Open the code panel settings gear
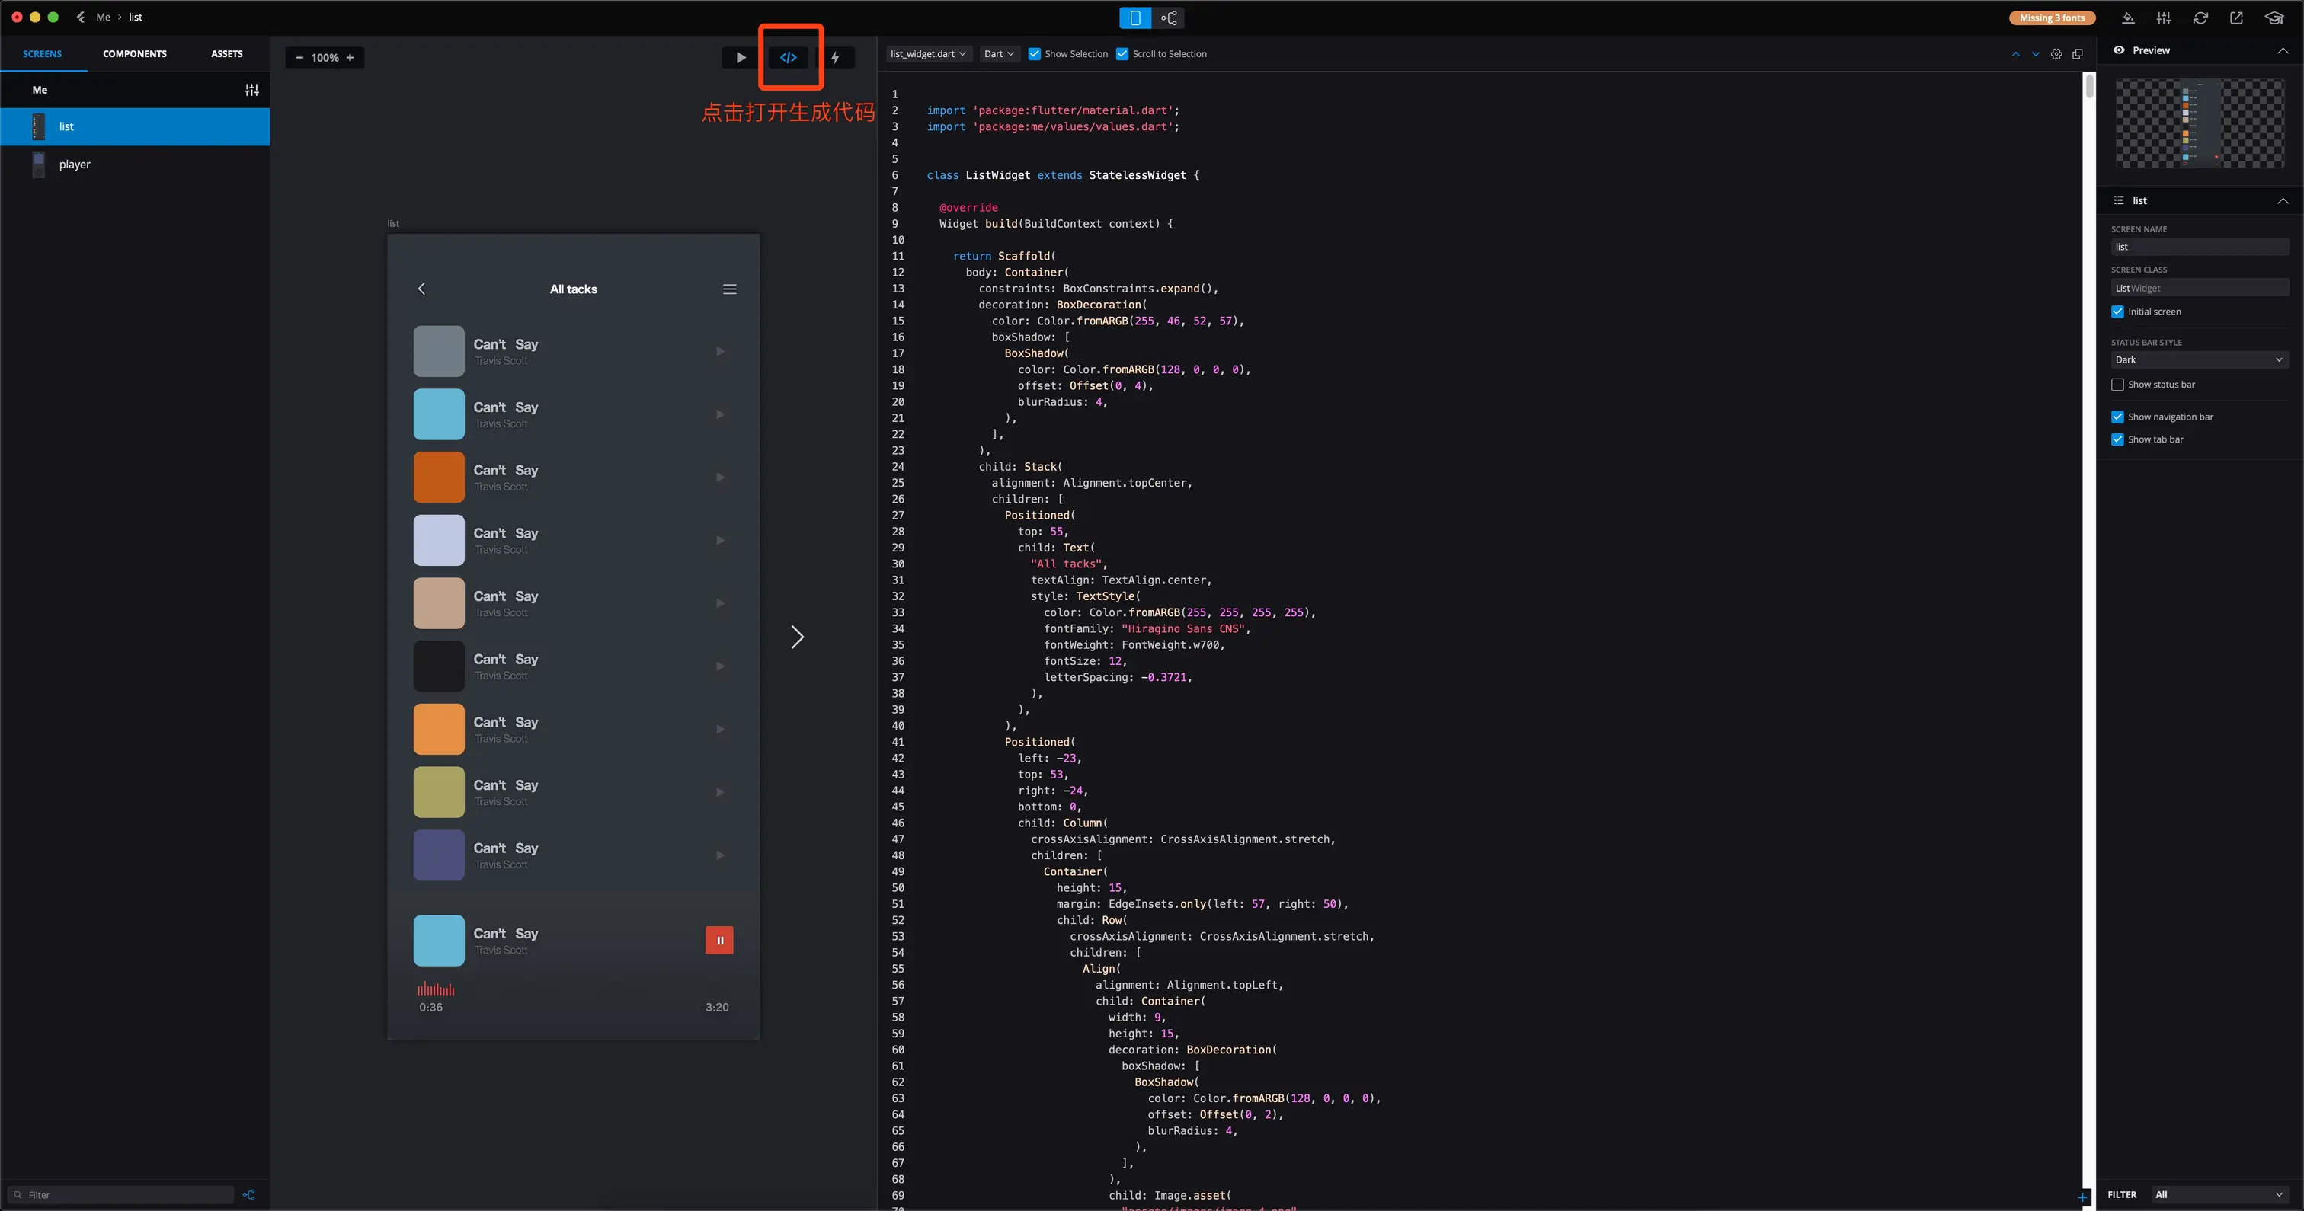Screen dimensions: 2304x1211 pos(2056,53)
